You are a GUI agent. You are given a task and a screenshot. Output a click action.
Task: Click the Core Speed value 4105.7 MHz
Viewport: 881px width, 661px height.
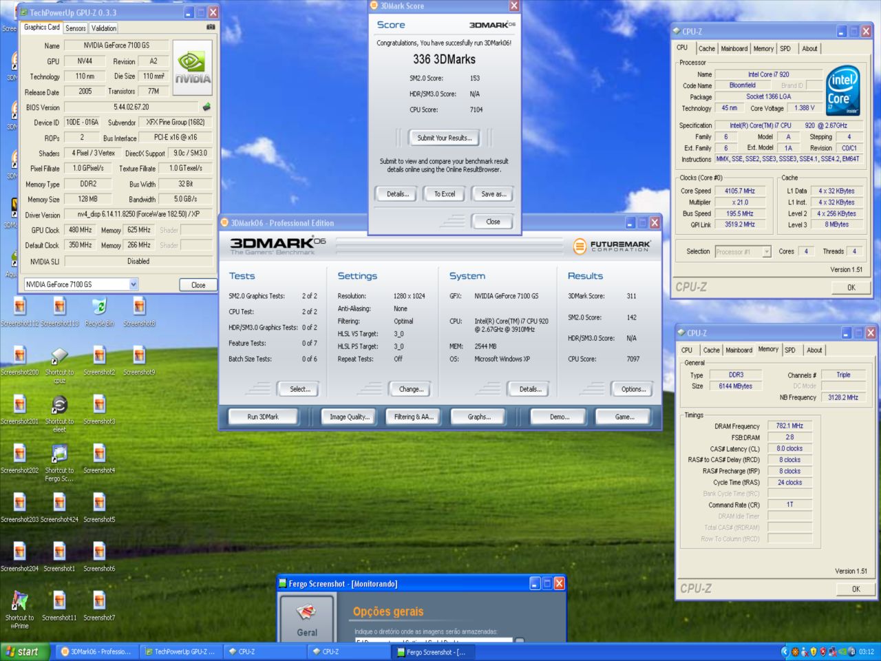(740, 191)
